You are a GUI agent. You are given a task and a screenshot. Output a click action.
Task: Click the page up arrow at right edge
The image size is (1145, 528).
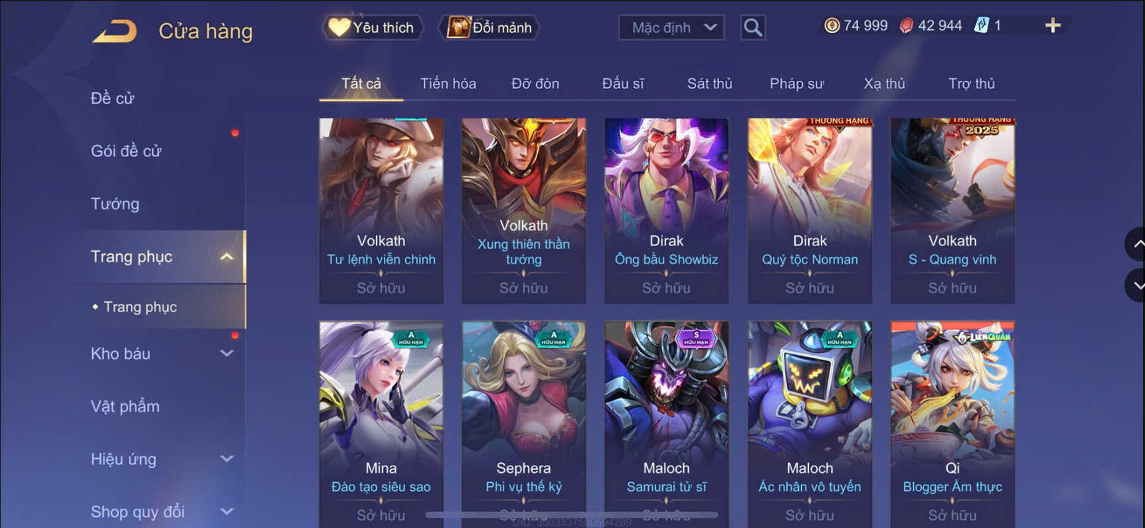1136,244
